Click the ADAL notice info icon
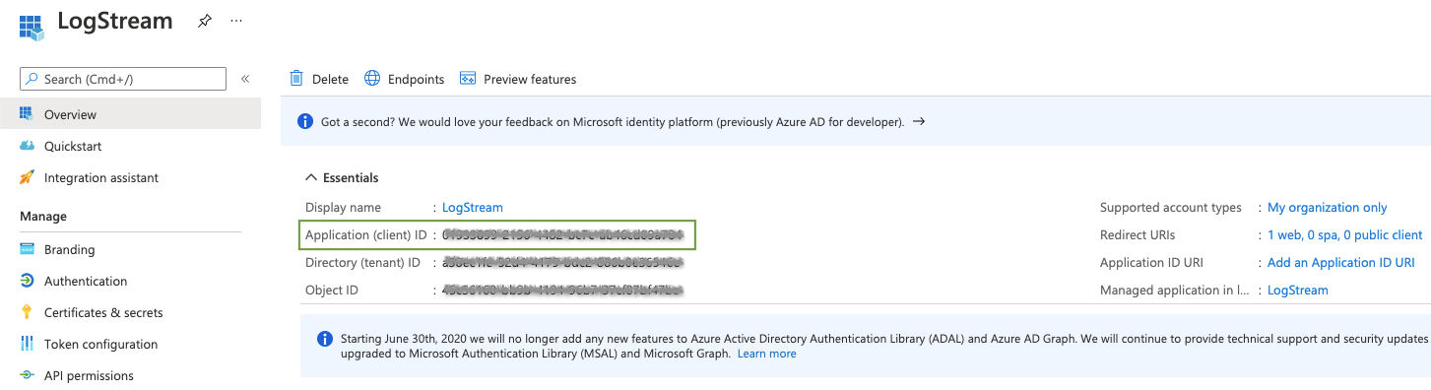 point(325,339)
